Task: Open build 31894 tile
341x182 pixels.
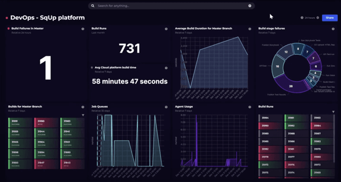Action: tap(46, 154)
